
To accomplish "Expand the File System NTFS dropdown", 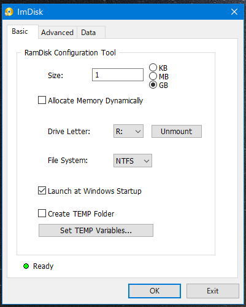I will [x=133, y=161].
